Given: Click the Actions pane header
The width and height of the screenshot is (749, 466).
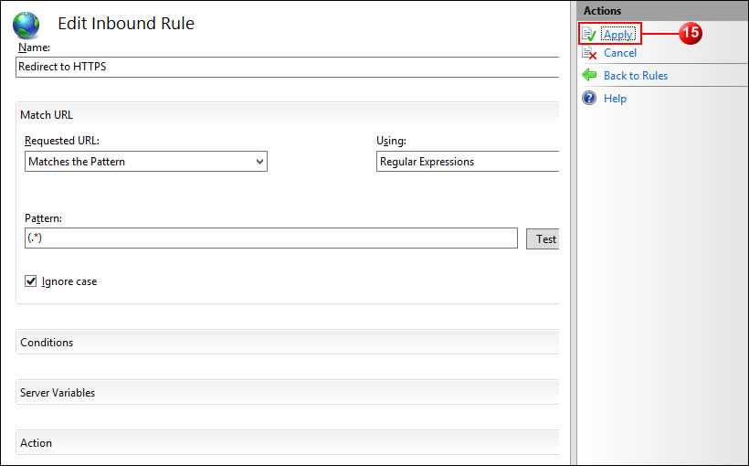Looking at the screenshot, I should click(x=662, y=11).
